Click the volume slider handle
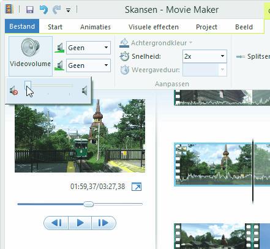This screenshot has height=249, width=270. [x=28, y=85]
